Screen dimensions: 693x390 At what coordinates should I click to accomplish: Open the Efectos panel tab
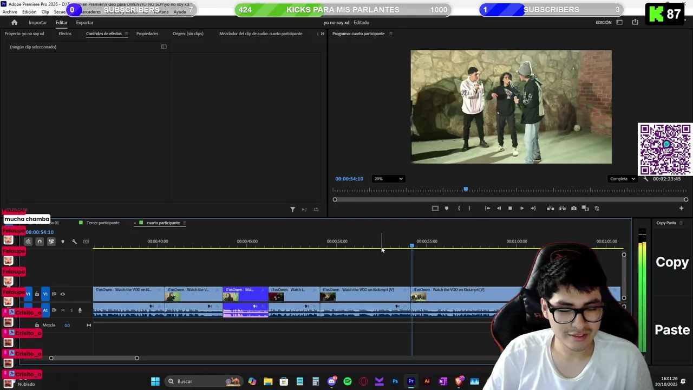65,34
